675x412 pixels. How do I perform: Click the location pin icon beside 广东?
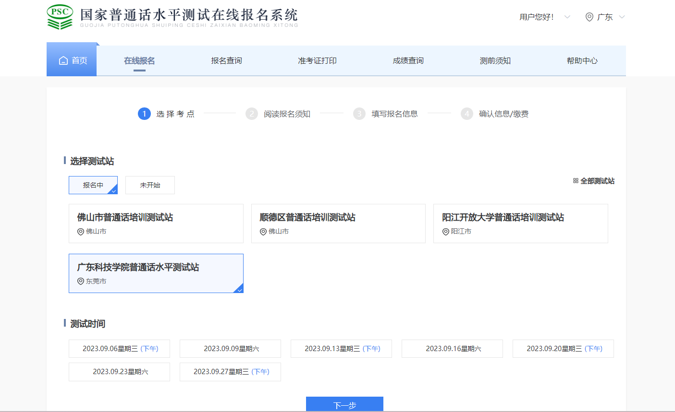pos(589,17)
